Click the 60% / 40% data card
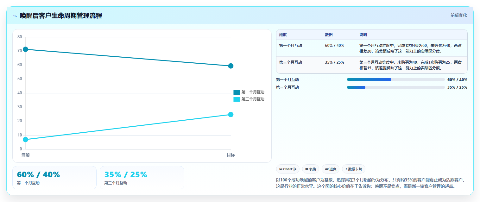This screenshot has height=202, width=480. click(x=54, y=178)
